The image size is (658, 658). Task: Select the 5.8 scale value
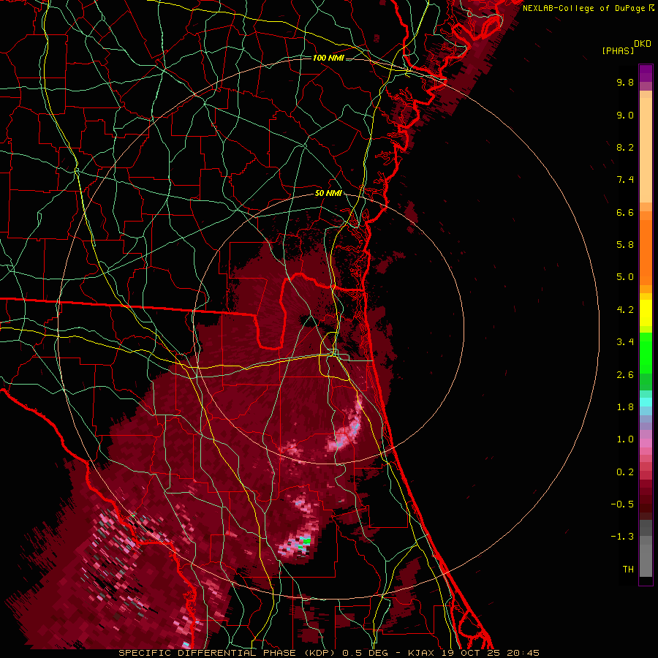[x=625, y=245]
